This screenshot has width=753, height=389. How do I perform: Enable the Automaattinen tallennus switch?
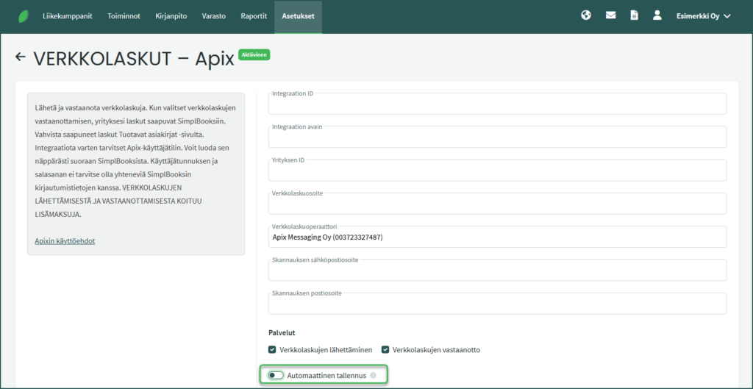276,376
